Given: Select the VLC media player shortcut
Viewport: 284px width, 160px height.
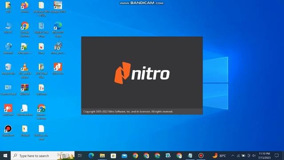Looking at the screenshot, I should click(x=25, y=71).
